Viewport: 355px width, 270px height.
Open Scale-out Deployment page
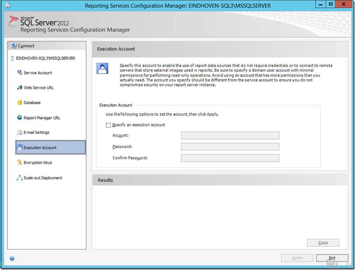click(x=43, y=178)
